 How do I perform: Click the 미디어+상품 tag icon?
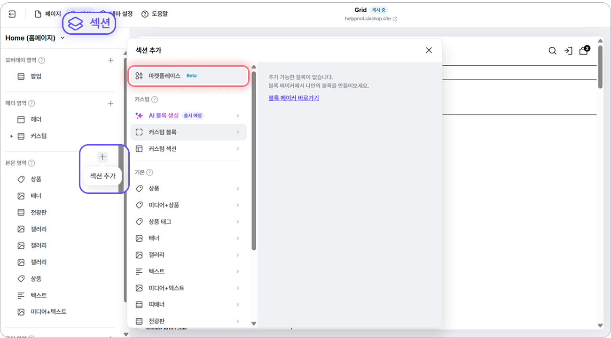pos(139,205)
